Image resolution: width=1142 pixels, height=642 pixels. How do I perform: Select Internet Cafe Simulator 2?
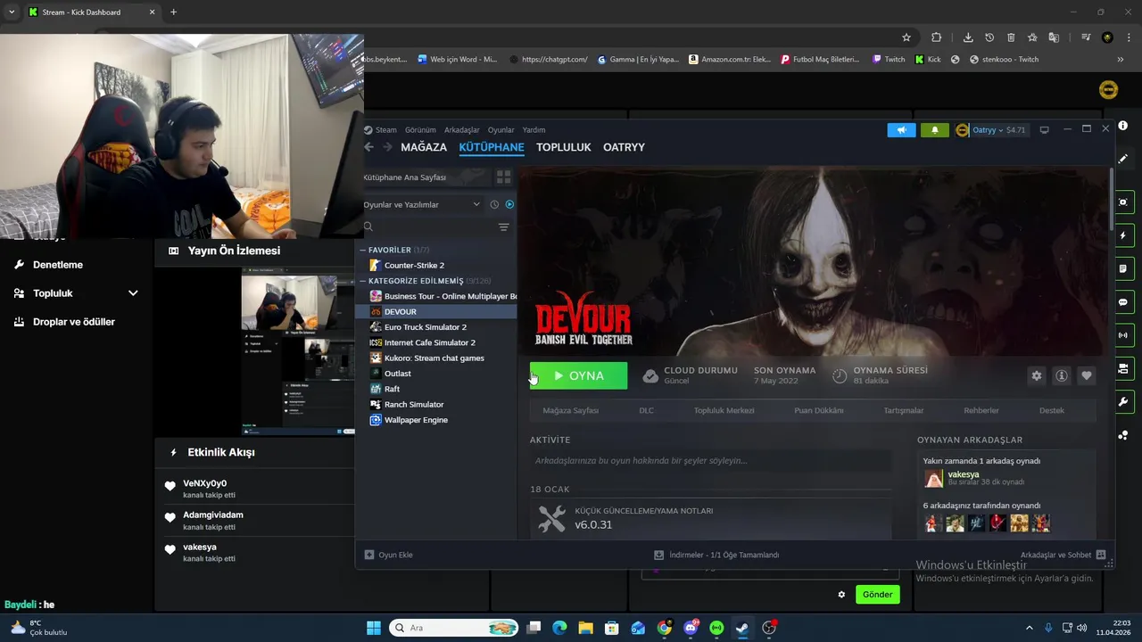tap(430, 342)
